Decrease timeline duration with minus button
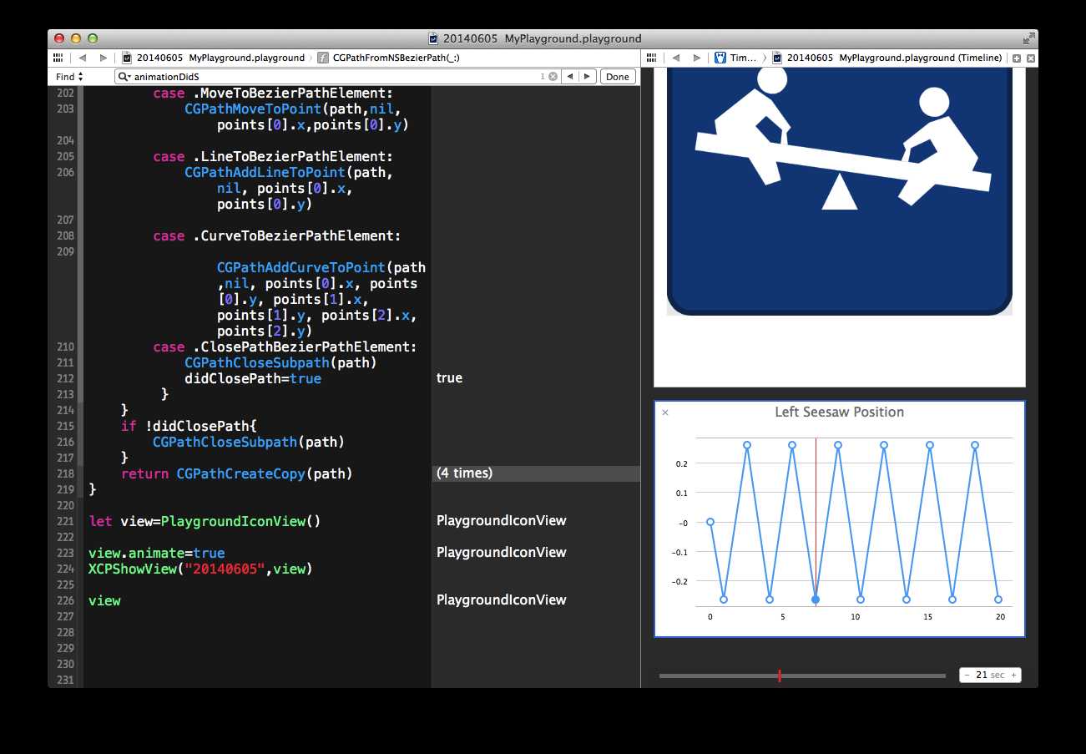 (x=967, y=675)
